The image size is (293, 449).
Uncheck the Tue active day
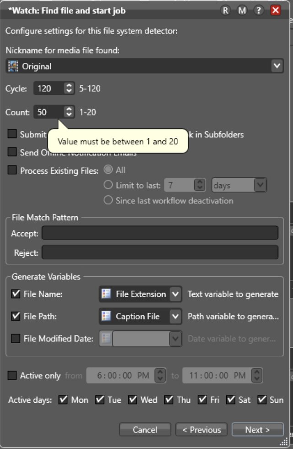point(100,400)
